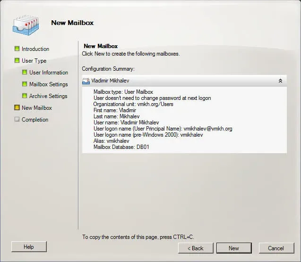Collapse the Vladimir Mikhalev summary section
The height and width of the screenshot is (262, 301).
tap(281, 81)
